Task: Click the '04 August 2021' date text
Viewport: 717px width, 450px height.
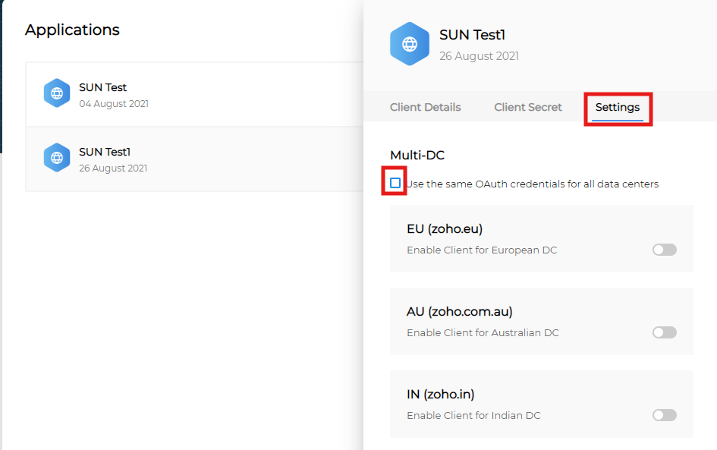Action: pyautogui.click(x=114, y=104)
